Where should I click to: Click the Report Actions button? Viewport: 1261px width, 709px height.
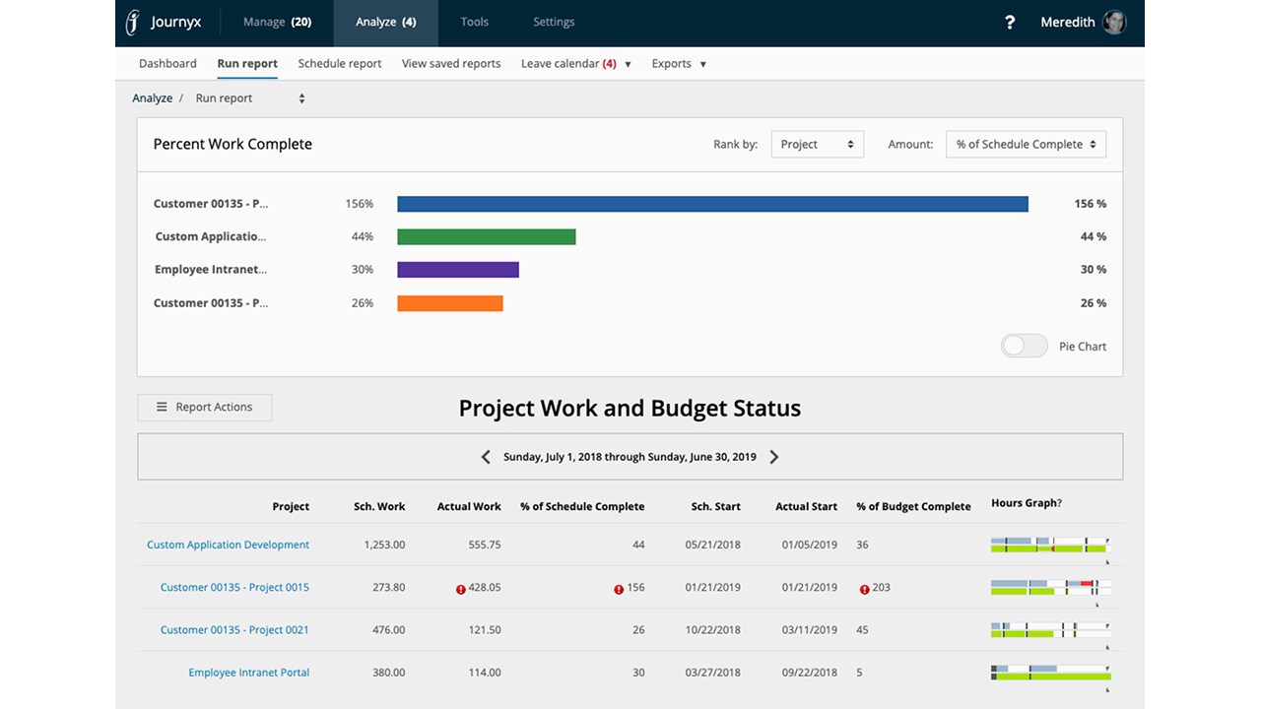click(x=204, y=408)
